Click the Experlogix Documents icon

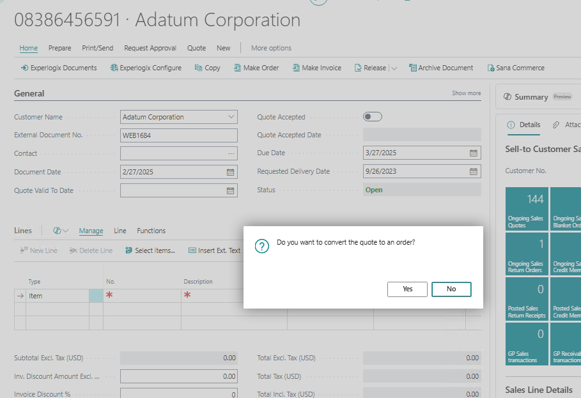[24, 68]
